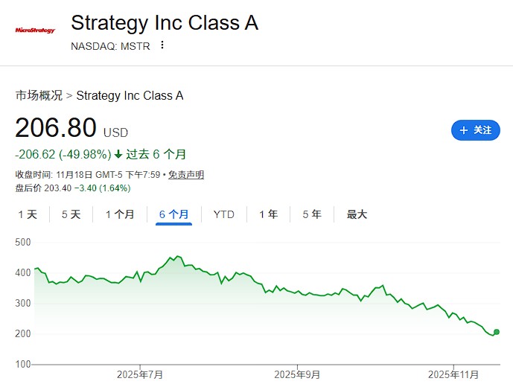The image size is (513, 387).
Task: Show the 最大 maximum range
Action: click(357, 214)
